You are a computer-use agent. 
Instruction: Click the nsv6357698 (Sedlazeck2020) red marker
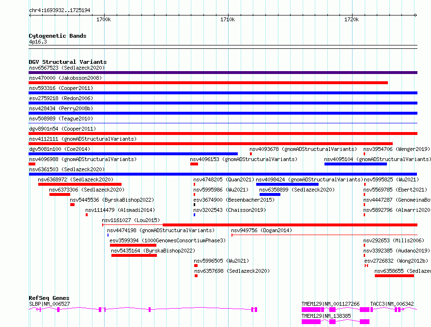(x=196, y=276)
